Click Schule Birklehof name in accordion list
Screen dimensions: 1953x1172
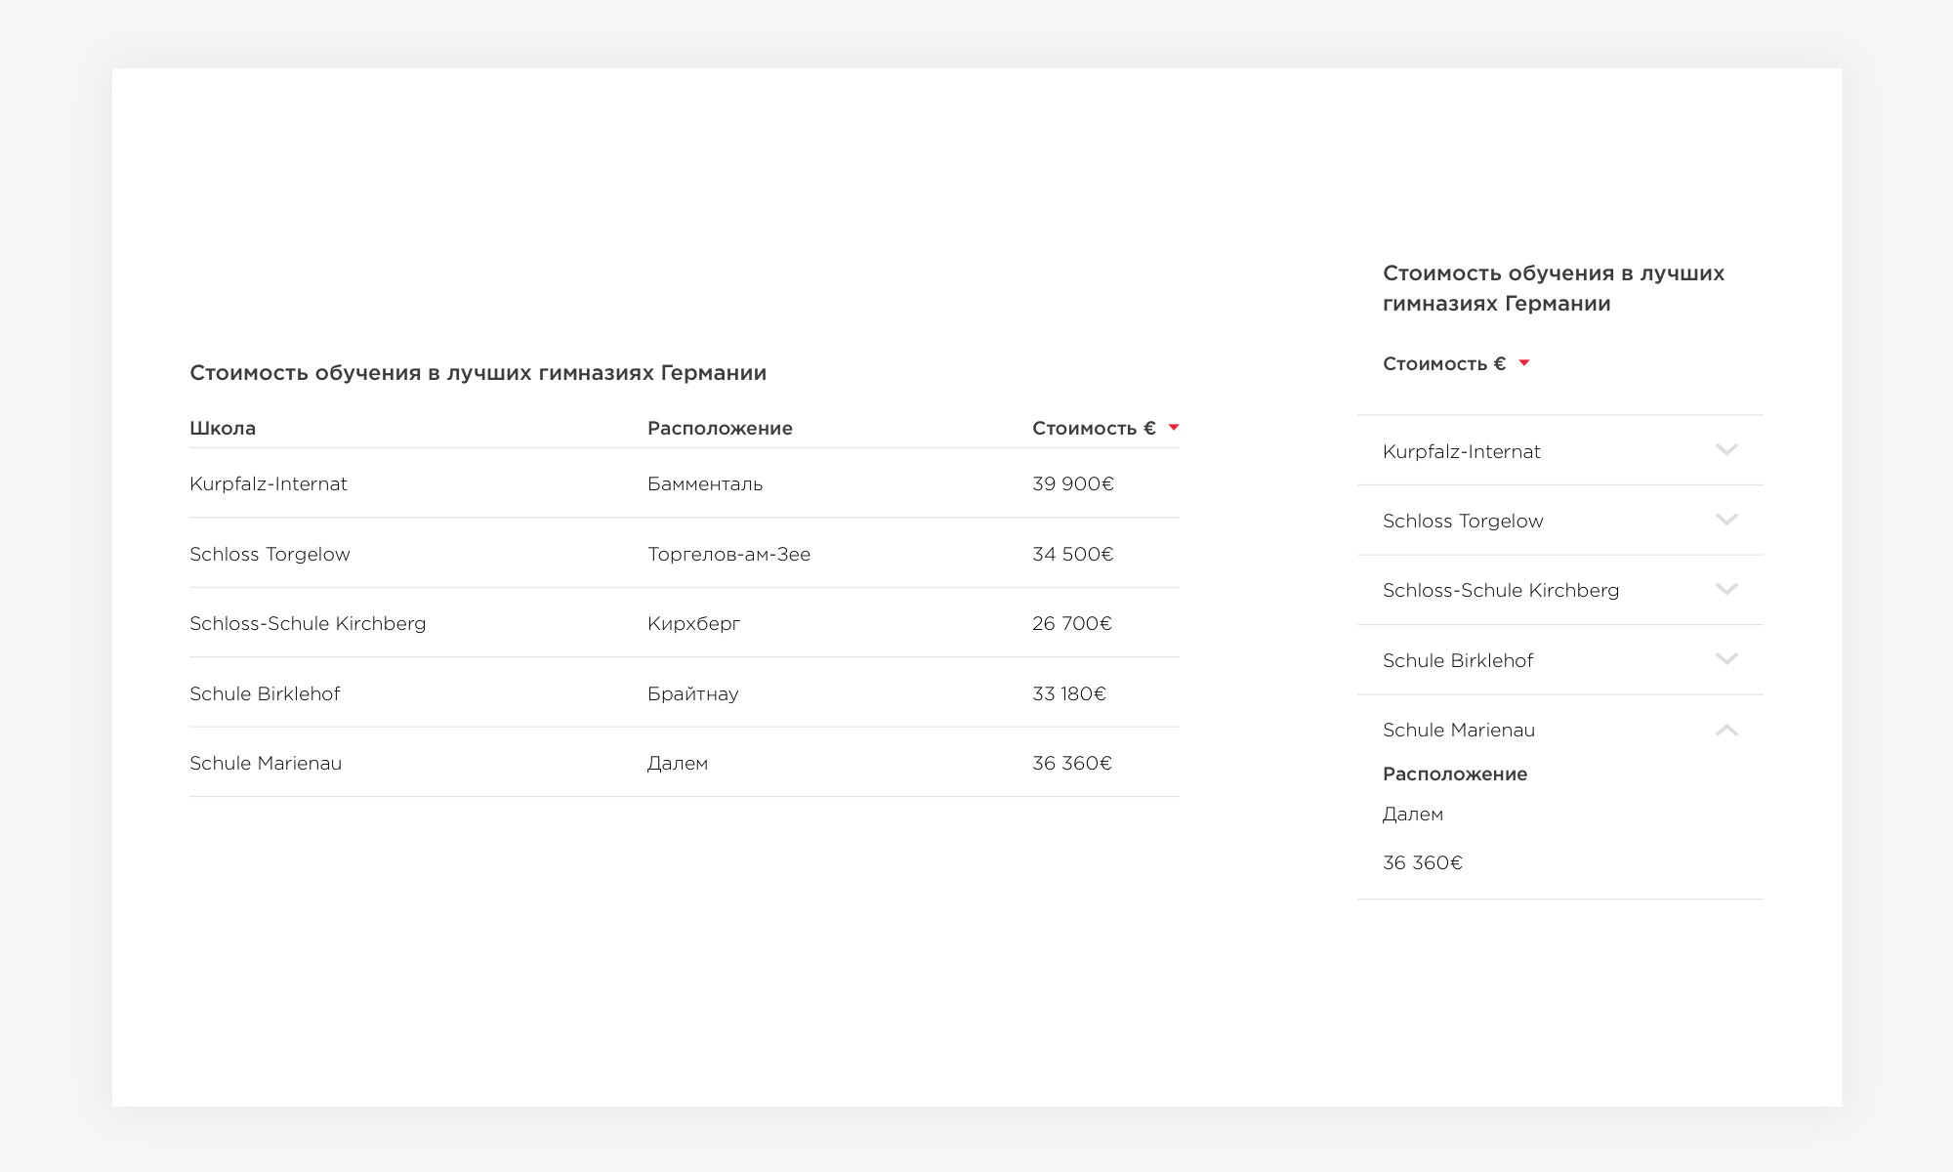(1458, 660)
